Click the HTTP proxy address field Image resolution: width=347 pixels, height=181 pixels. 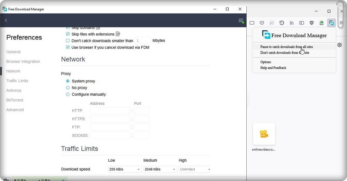click(110, 111)
